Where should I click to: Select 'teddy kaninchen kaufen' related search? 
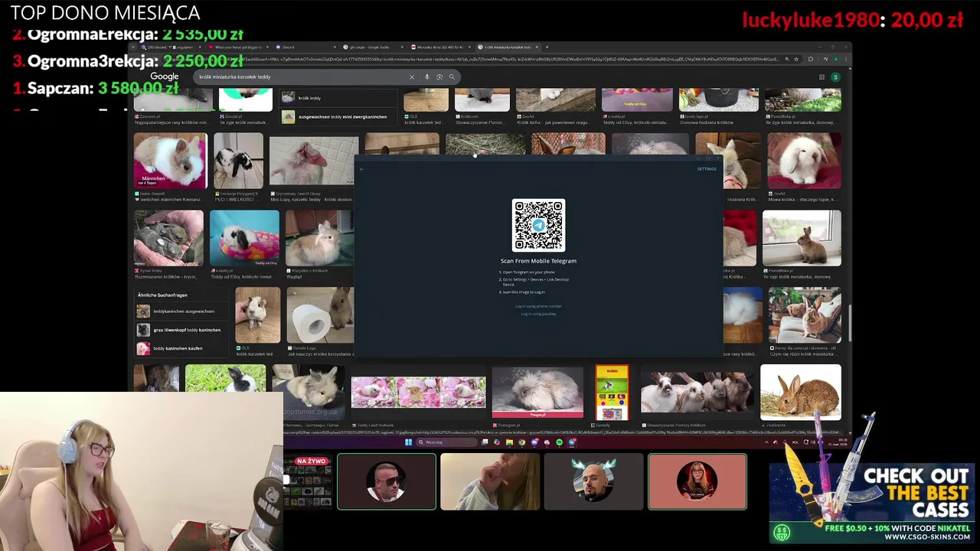click(182, 348)
